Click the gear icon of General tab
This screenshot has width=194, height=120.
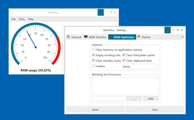click(x=68, y=37)
